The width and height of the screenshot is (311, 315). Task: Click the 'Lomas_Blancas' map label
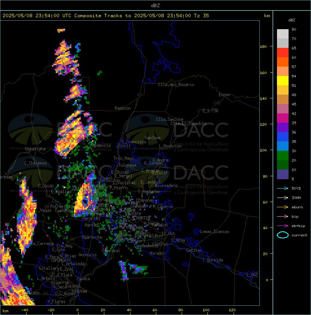pos(215,232)
